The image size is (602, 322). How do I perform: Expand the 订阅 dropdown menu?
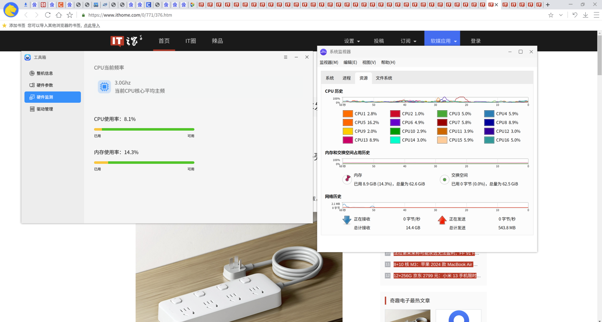(408, 41)
